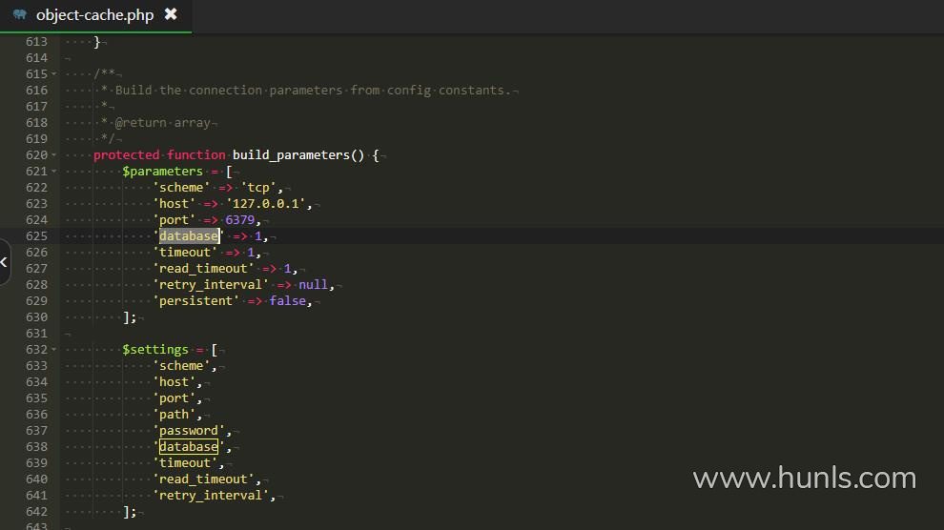Click line number 638 in the gutter
This screenshot has width=944, height=530.
click(x=36, y=446)
